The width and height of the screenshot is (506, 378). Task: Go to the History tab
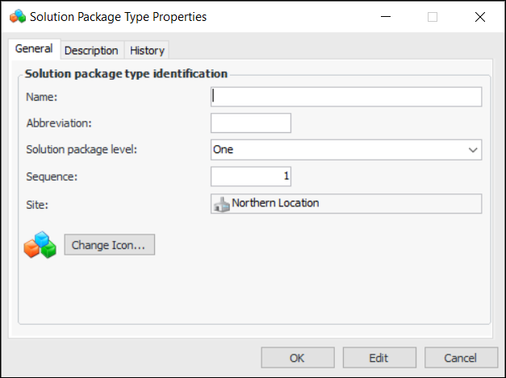pos(147,50)
